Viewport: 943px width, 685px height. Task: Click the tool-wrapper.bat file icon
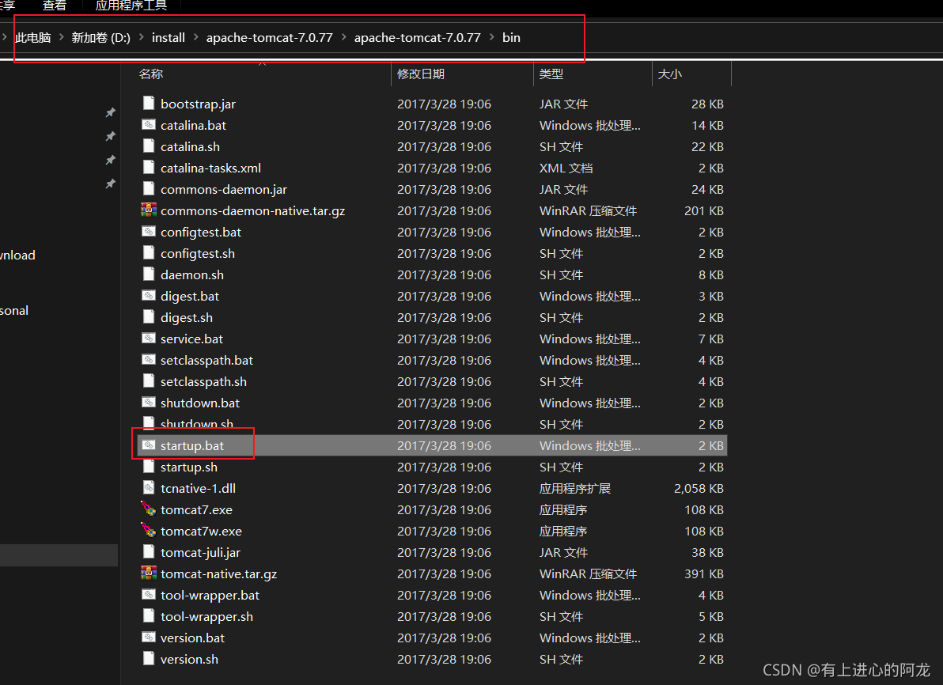[x=149, y=595]
